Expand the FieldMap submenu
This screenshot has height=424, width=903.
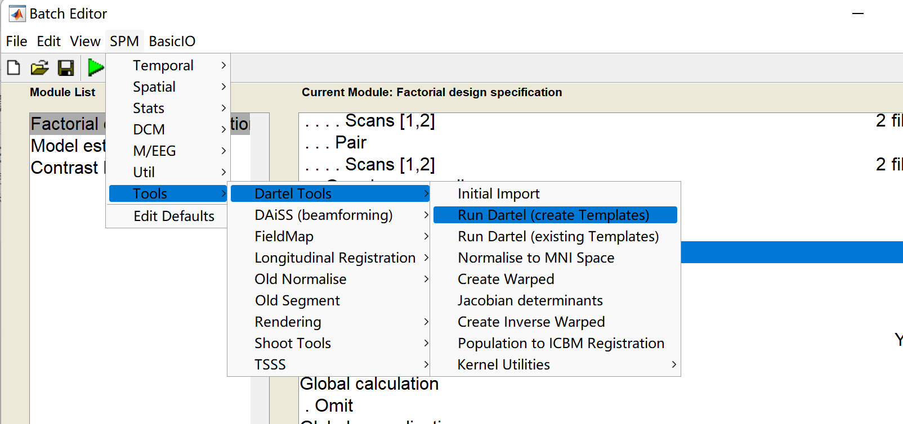click(330, 236)
